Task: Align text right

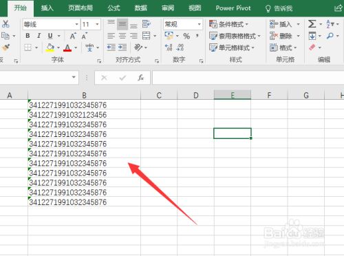Action: point(133,36)
